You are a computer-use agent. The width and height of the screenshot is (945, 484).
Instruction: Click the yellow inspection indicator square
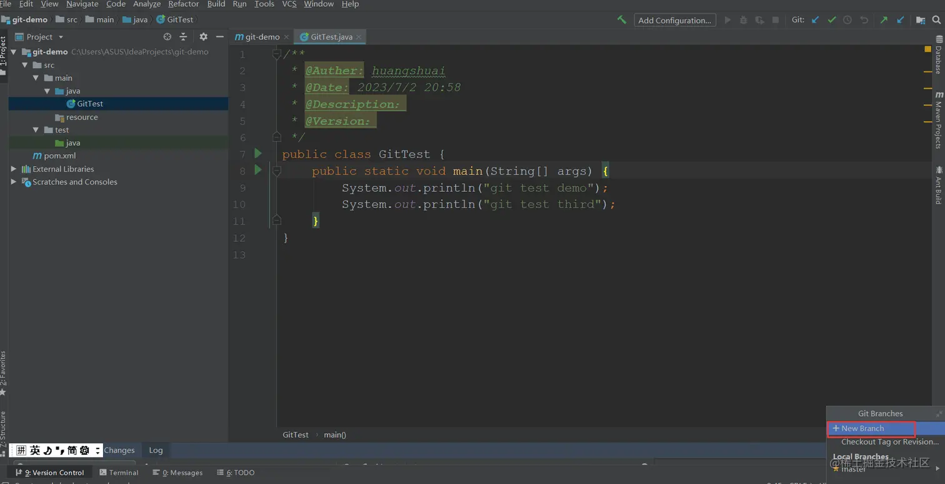(927, 49)
